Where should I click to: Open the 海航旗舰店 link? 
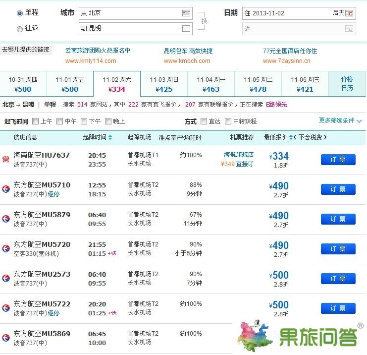238,155
